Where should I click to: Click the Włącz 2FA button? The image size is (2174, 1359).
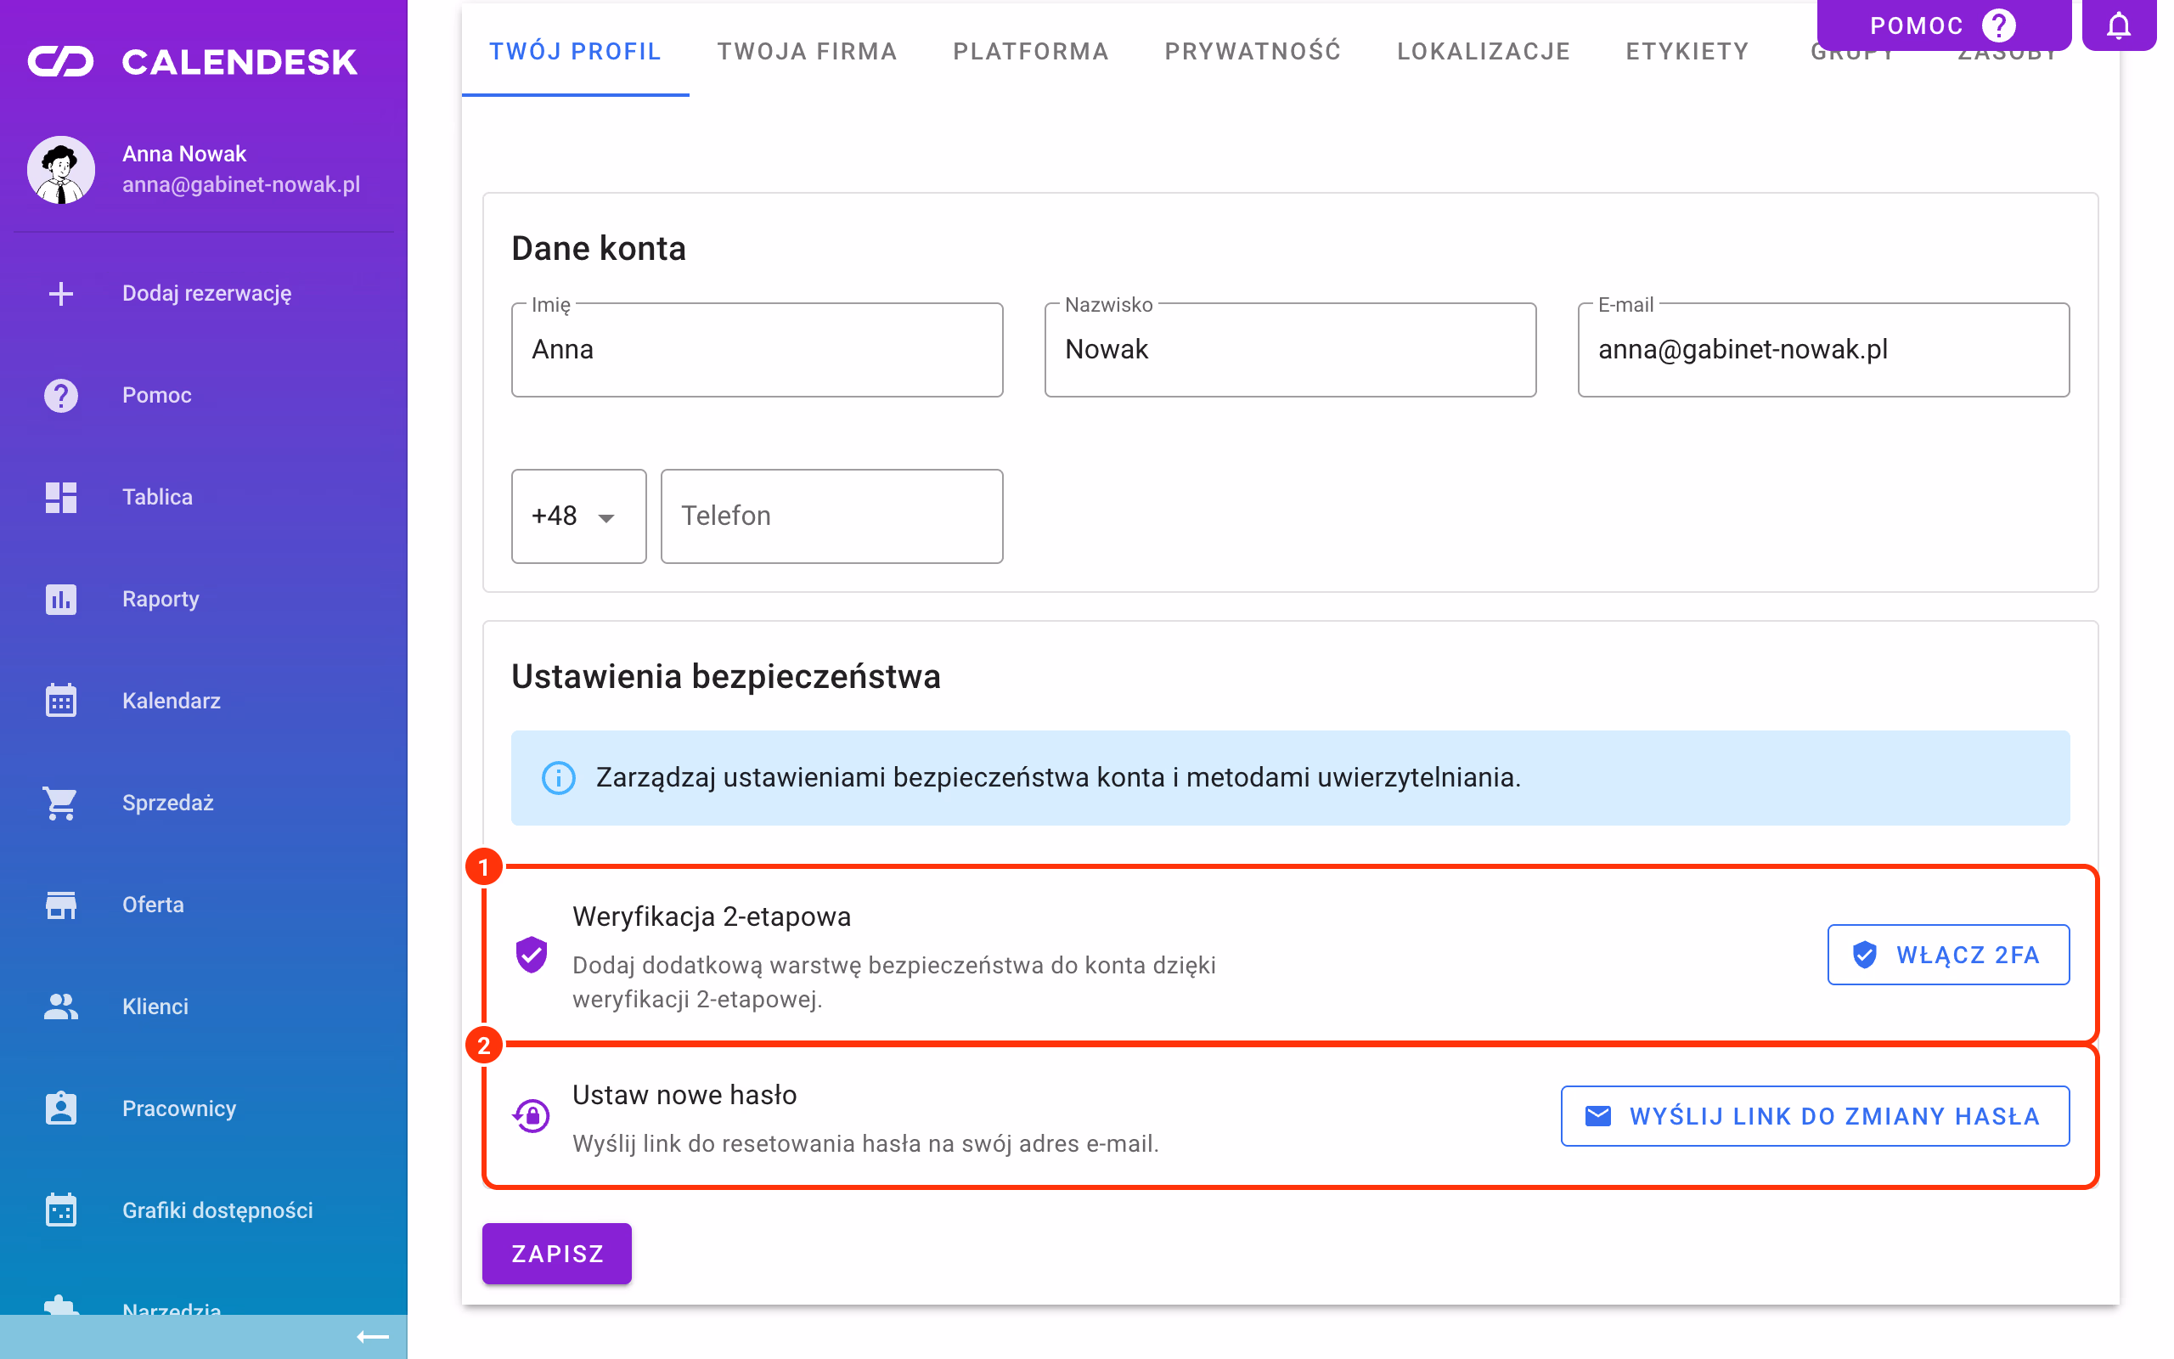click(x=1947, y=955)
